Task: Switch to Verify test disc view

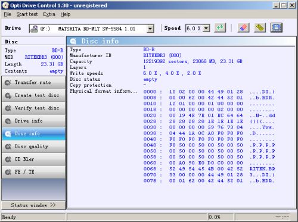Action: 33,108
